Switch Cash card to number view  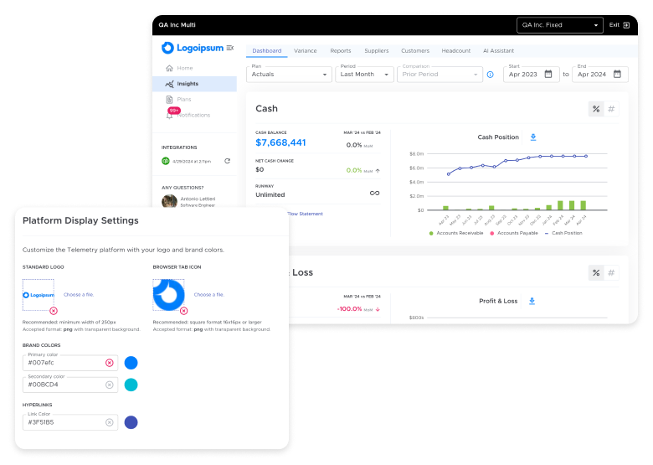coord(611,109)
